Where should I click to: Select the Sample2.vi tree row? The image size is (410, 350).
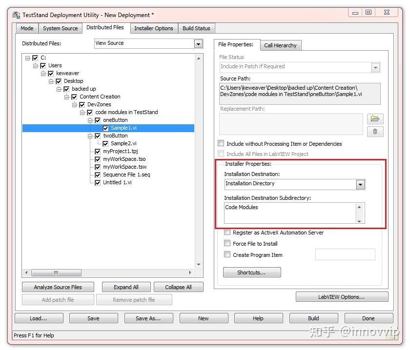click(x=123, y=144)
